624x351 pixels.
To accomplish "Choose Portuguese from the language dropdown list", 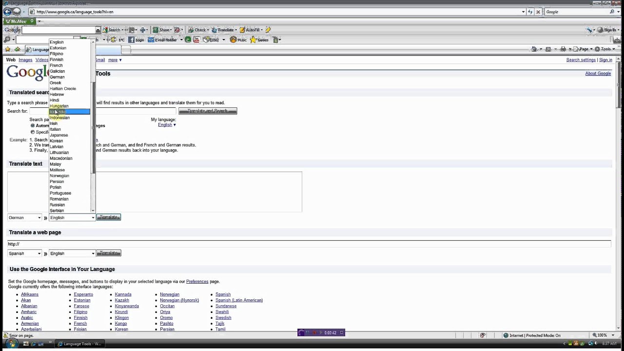I will [69, 193].
